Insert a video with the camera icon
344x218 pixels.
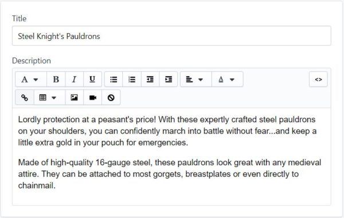92,98
